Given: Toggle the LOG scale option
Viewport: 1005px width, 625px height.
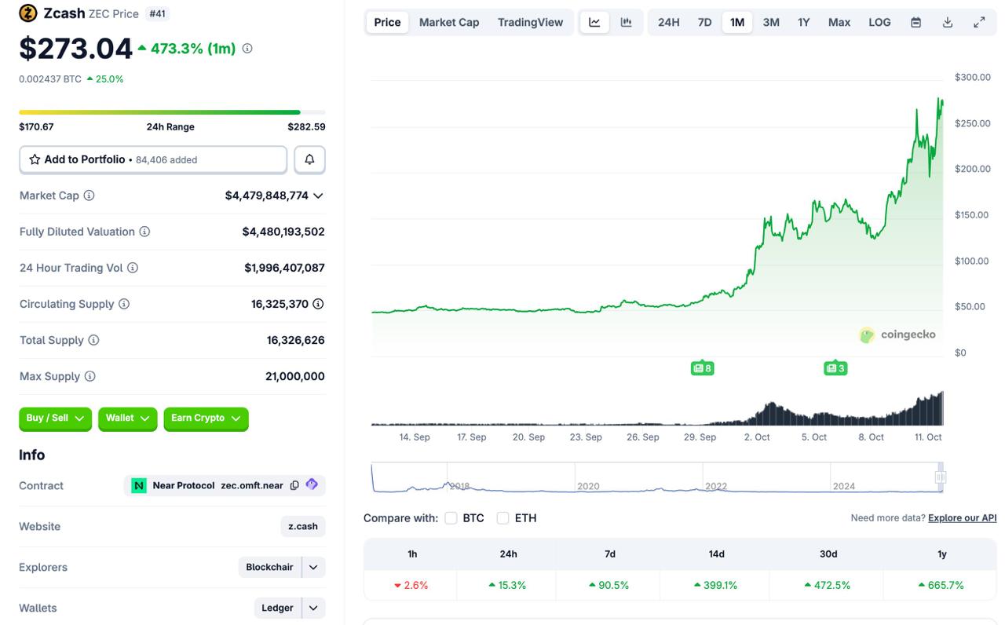Looking at the screenshot, I should tap(879, 22).
